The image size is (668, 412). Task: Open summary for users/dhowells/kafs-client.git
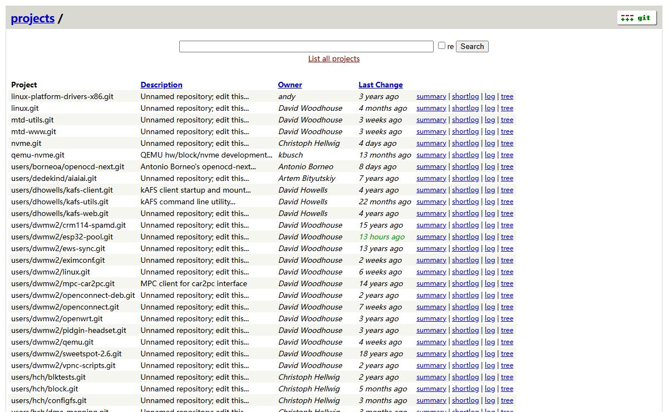point(431,190)
